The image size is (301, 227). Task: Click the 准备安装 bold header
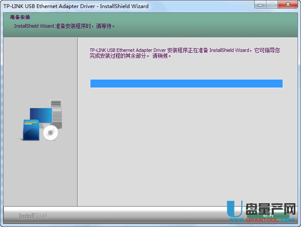click(20, 17)
